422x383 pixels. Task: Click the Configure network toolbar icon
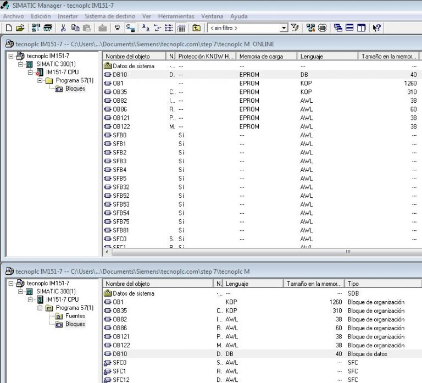pyautogui.click(x=310, y=27)
